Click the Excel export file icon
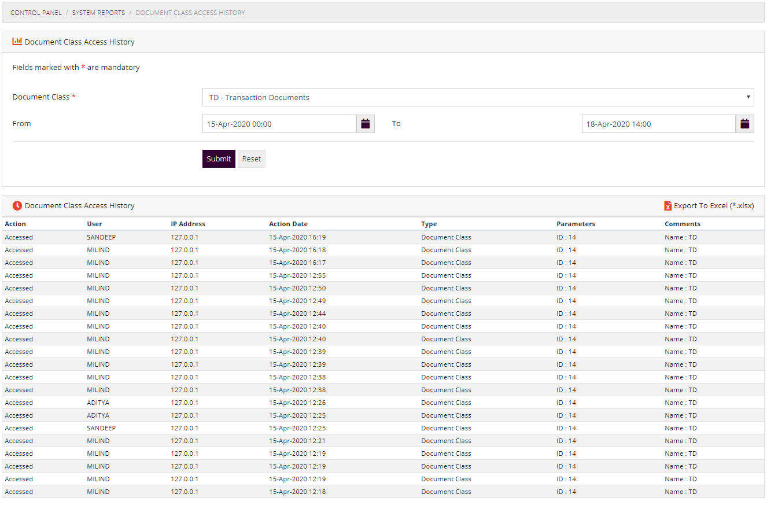This screenshot has width=767, height=505. pyautogui.click(x=668, y=206)
